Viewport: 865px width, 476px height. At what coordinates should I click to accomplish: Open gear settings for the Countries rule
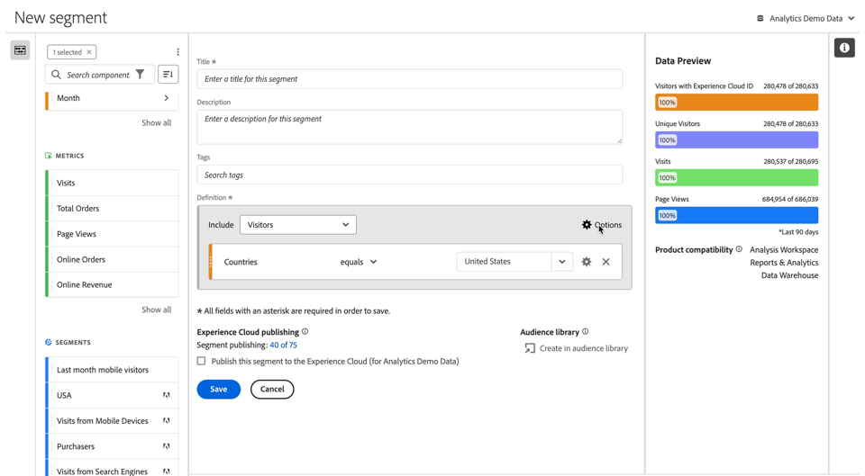587,262
